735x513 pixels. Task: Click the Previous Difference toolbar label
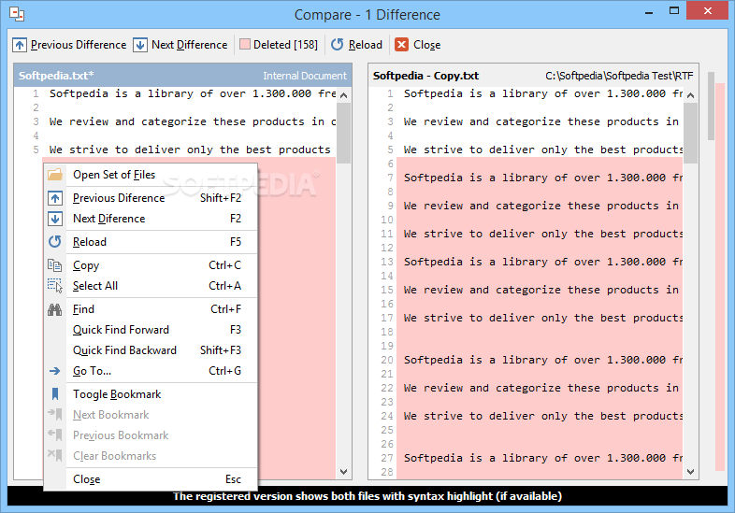(x=79, y=45)
